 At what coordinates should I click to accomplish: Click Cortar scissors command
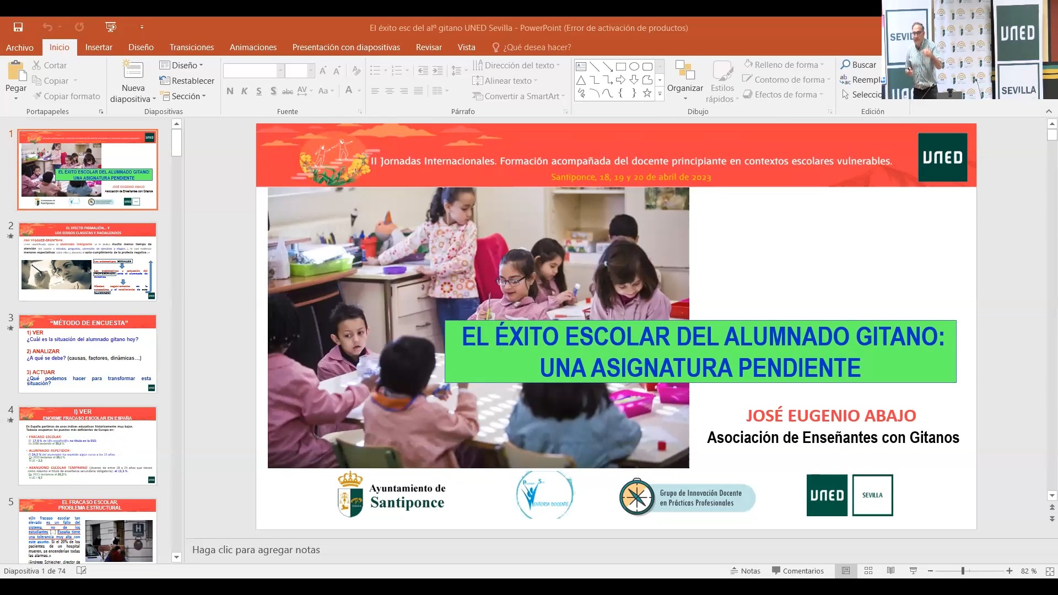click(50, 65)
